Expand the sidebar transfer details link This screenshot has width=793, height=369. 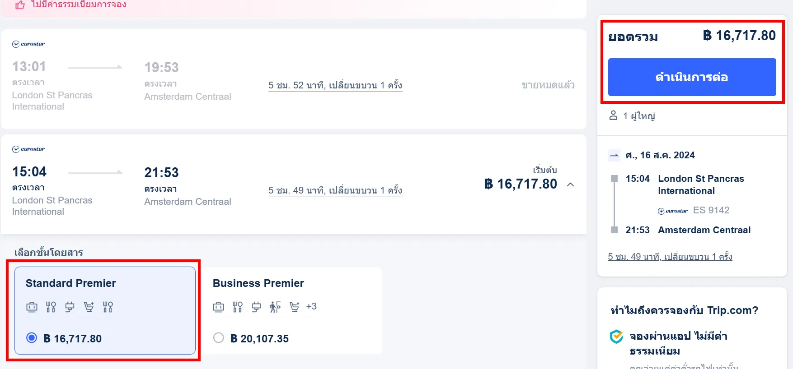pos(670,256)
